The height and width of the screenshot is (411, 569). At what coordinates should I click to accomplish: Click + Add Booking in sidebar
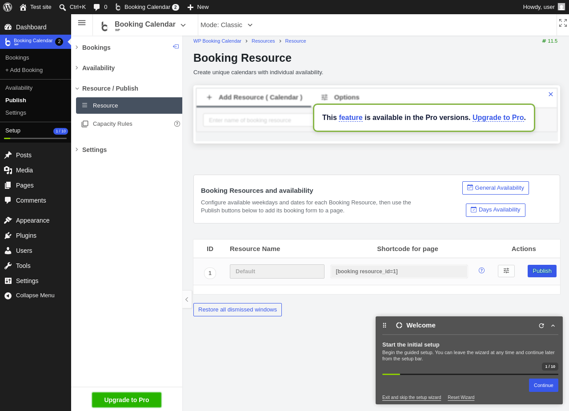tap(24, 70)
